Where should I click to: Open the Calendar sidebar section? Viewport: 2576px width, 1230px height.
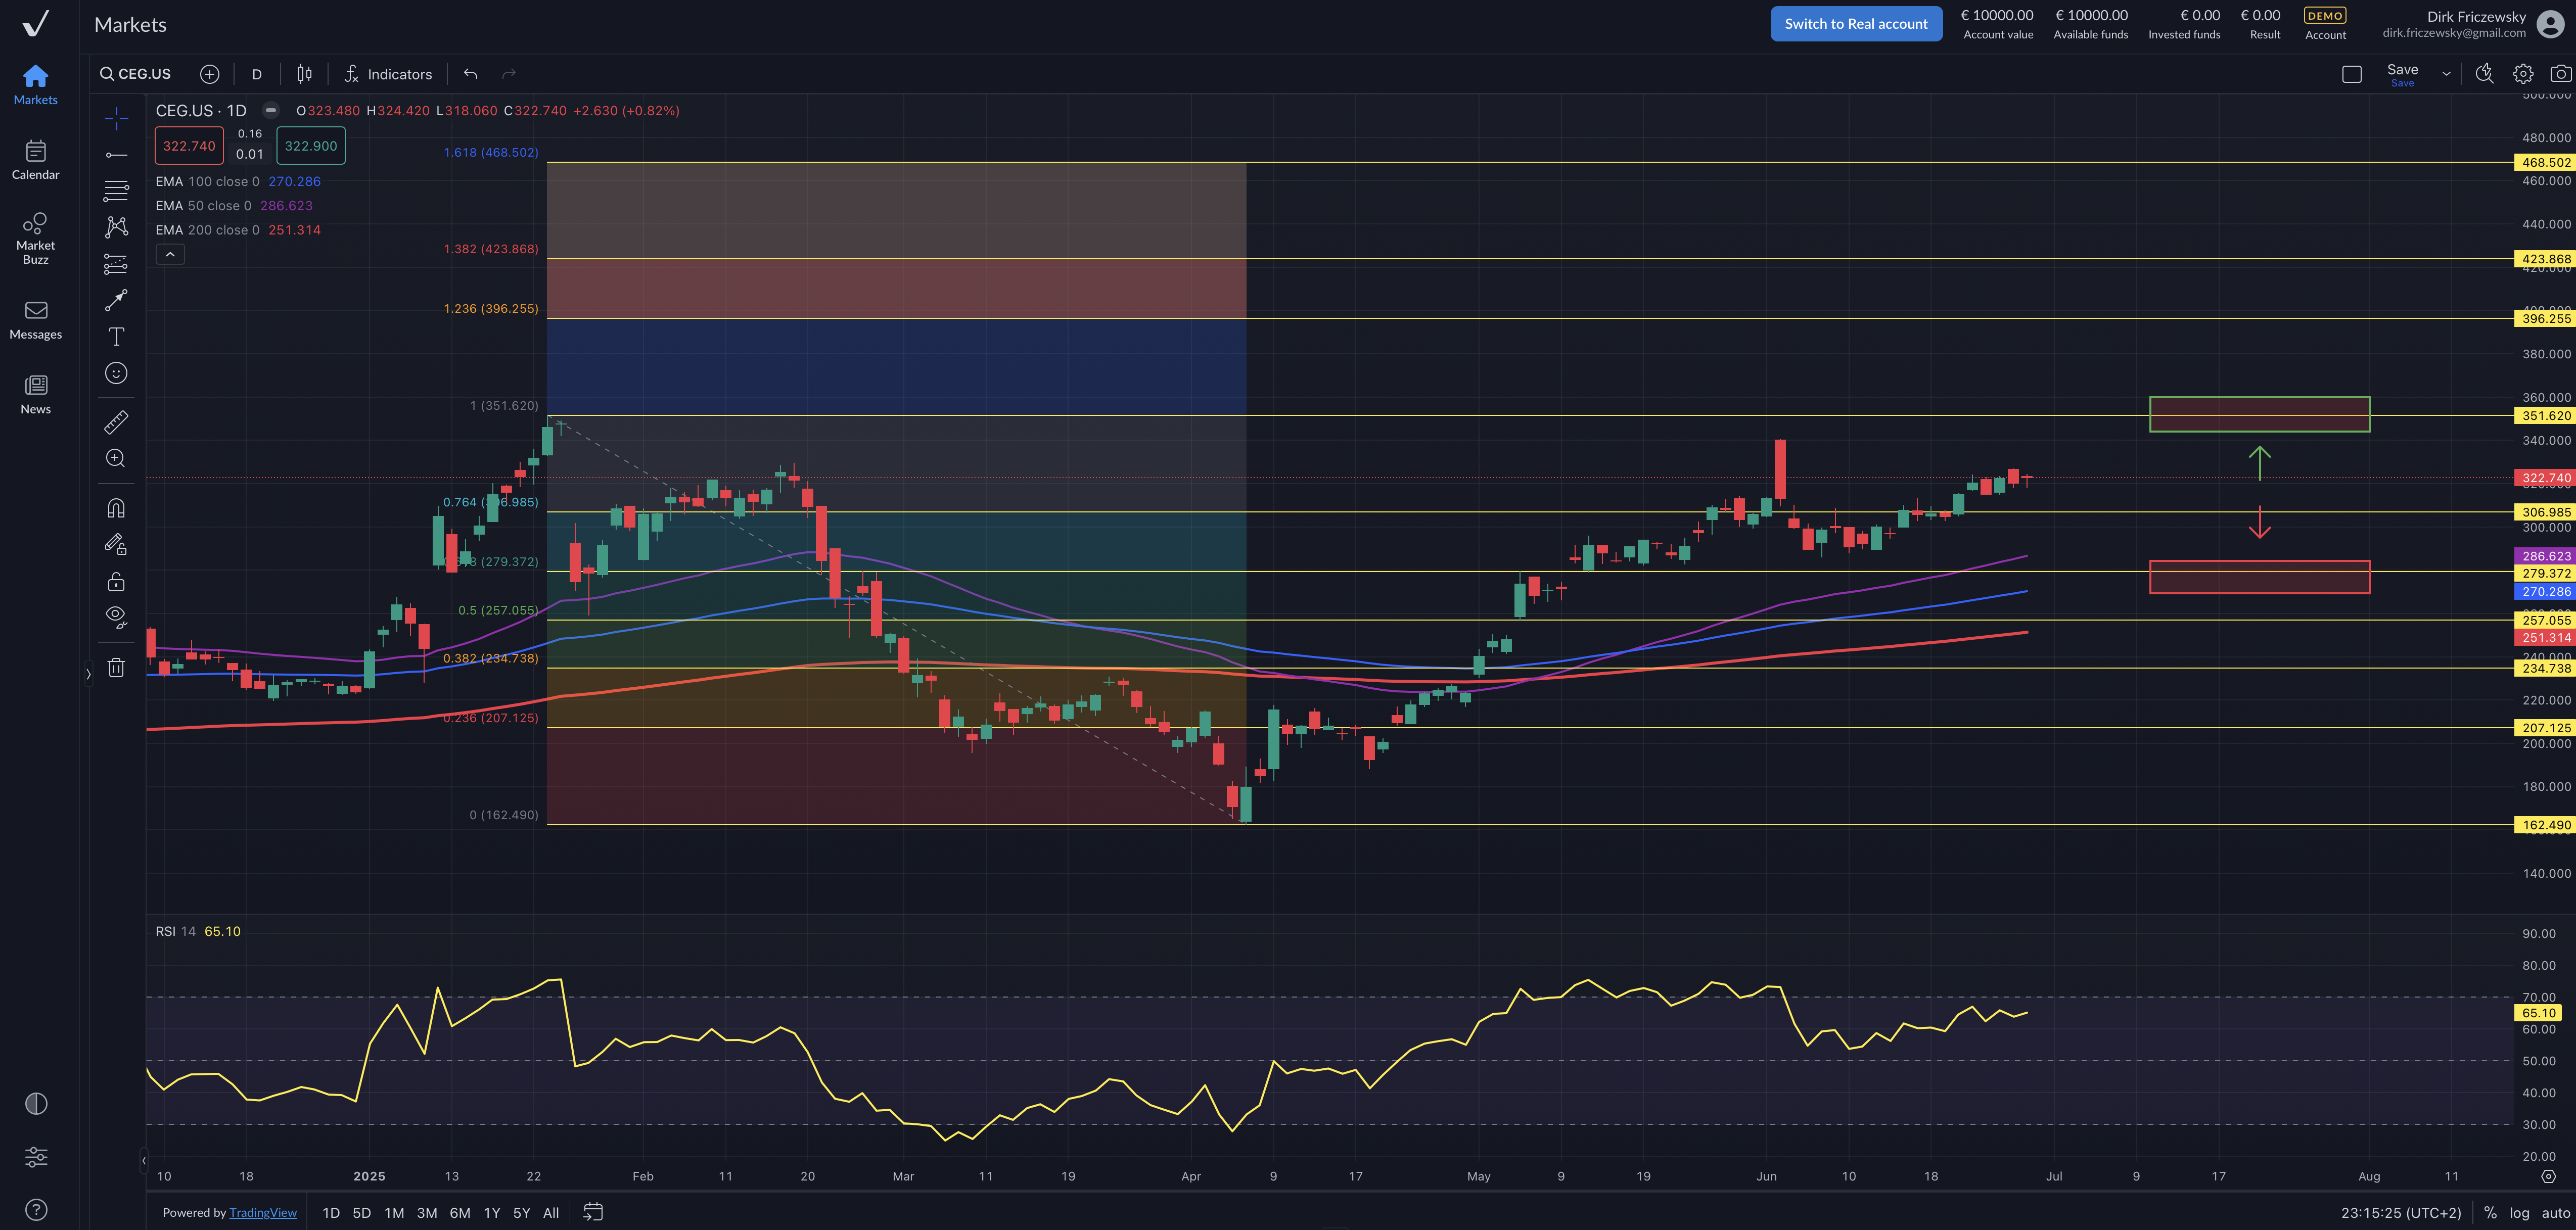[x=36, y=160]
